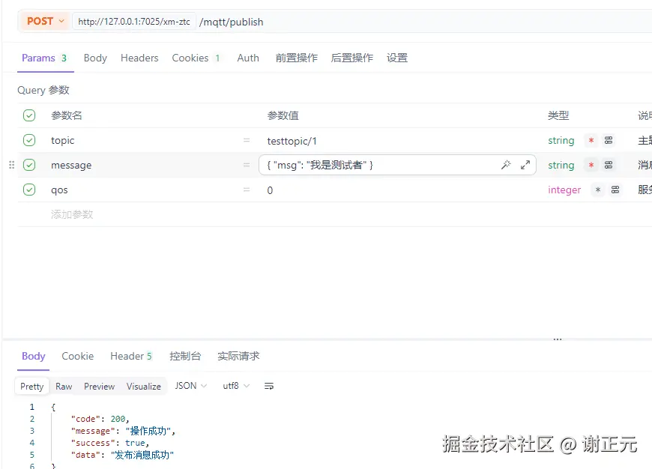This screenshot has height=469, width=652.
Task: Click the "success": true response line
Action: (109, 444)
